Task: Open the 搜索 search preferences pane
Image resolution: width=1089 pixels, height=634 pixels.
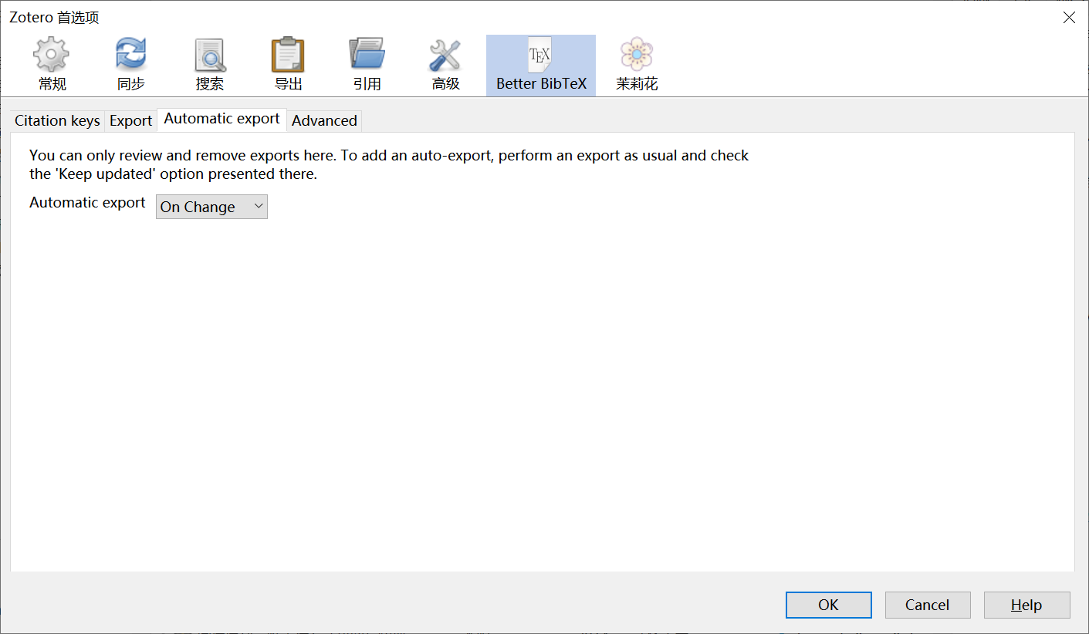Action: pyautogui.click(x=210, y=65)
